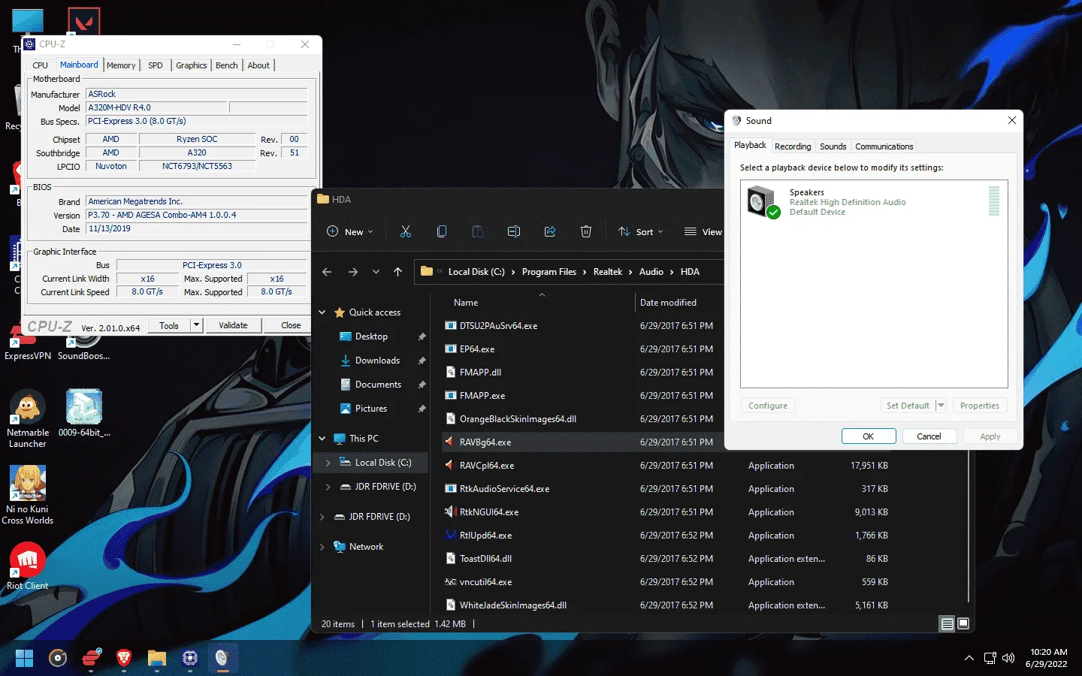Select the Netmarble Launcher desktop icon

pyautogui.click(x=28, y=418)
